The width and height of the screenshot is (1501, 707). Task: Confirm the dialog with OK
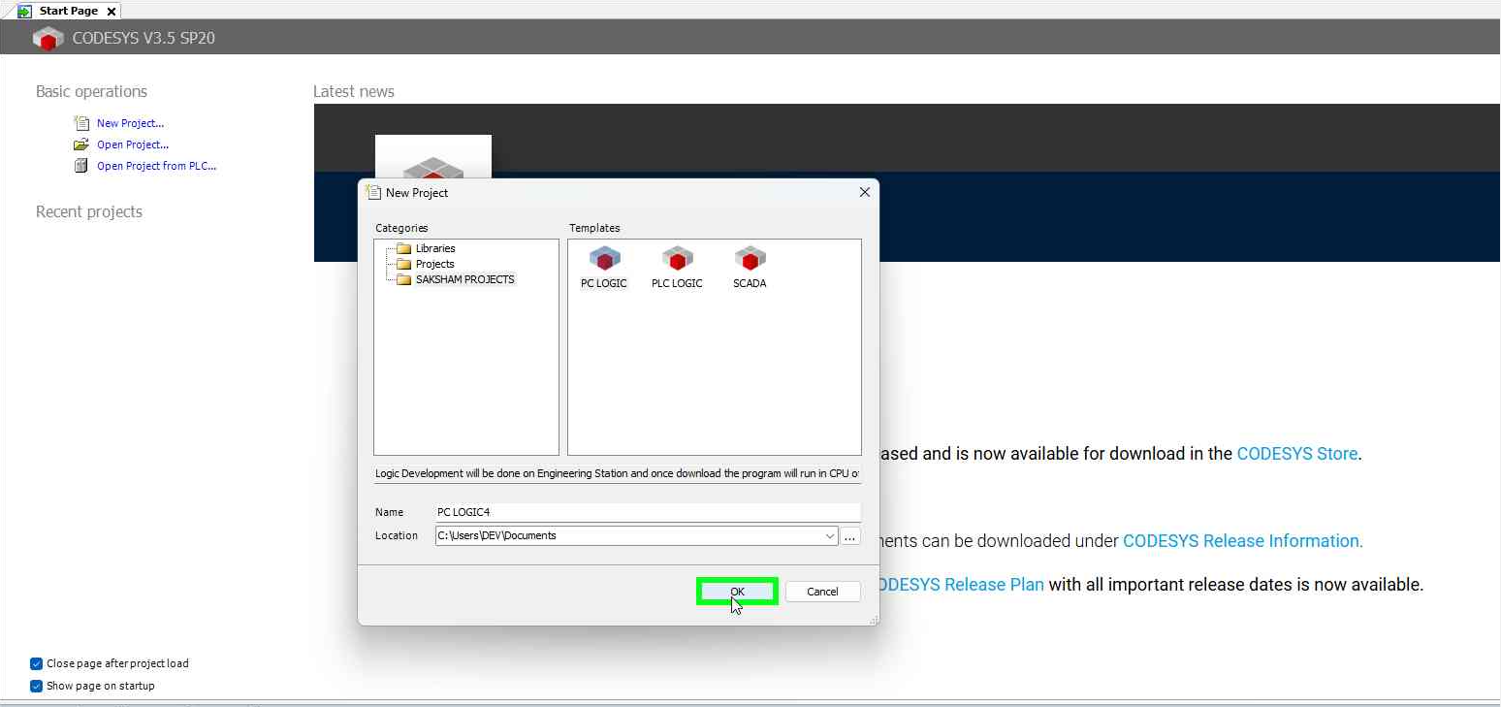(x=737, y=592)
